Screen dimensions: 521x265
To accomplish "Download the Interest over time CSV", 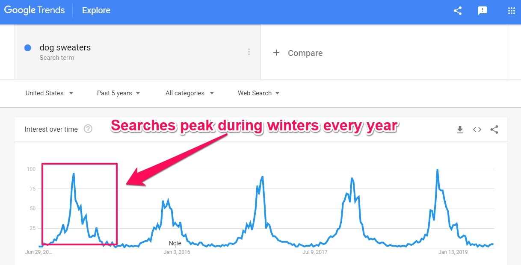I will pyautogui.click(x=460, y=130).
